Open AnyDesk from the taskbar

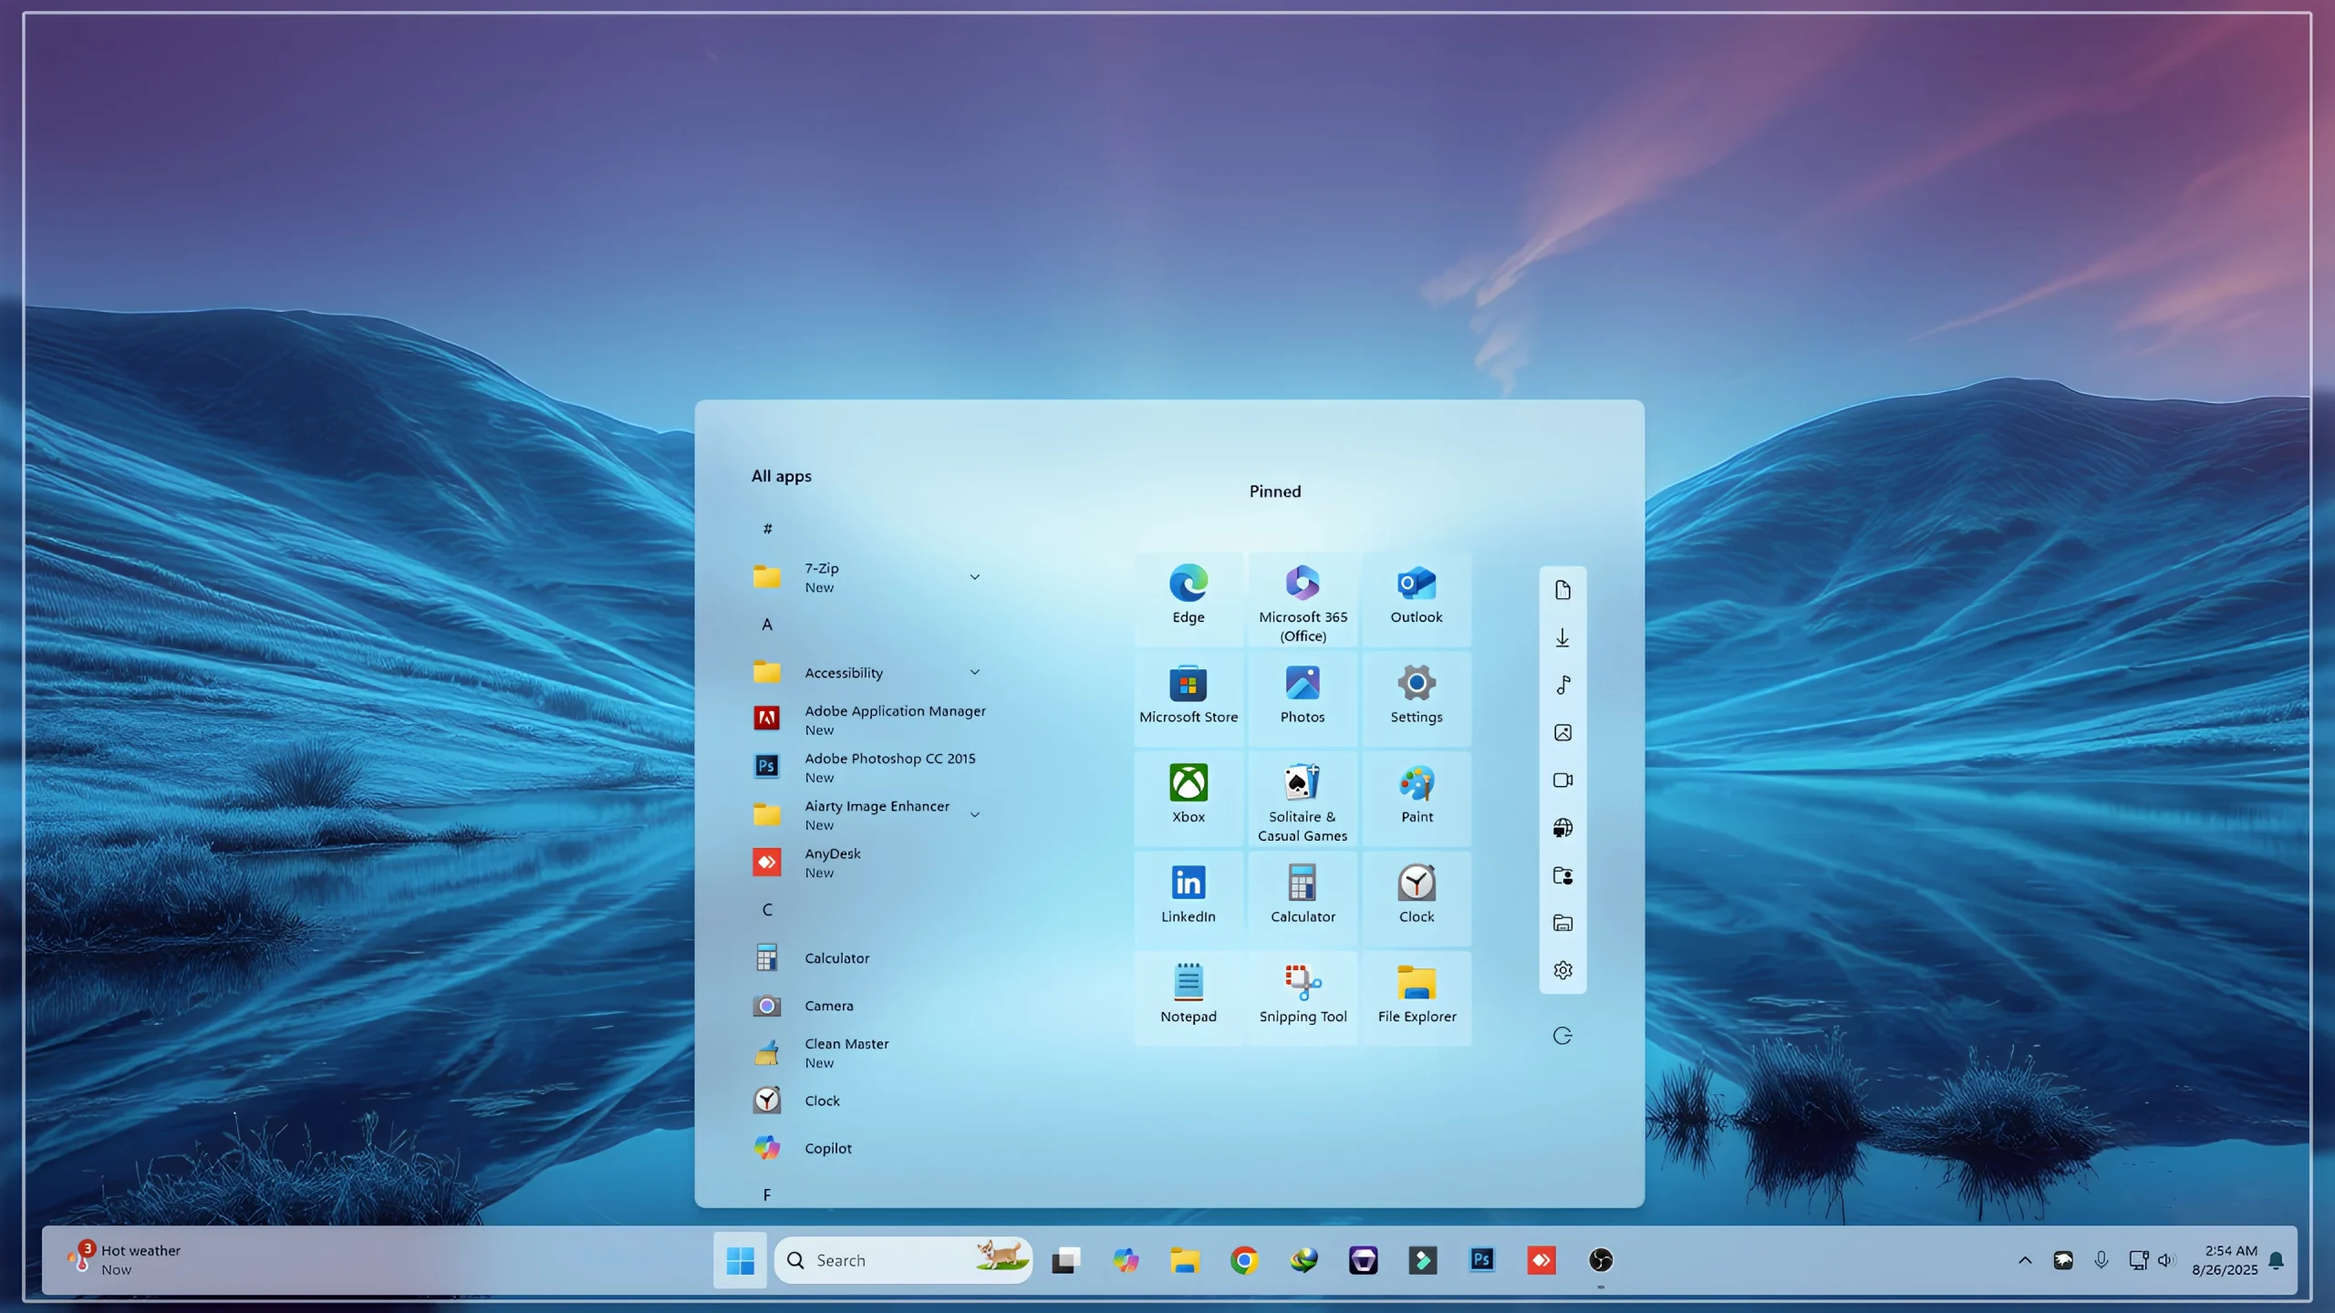click(x=1541, y=1260)
